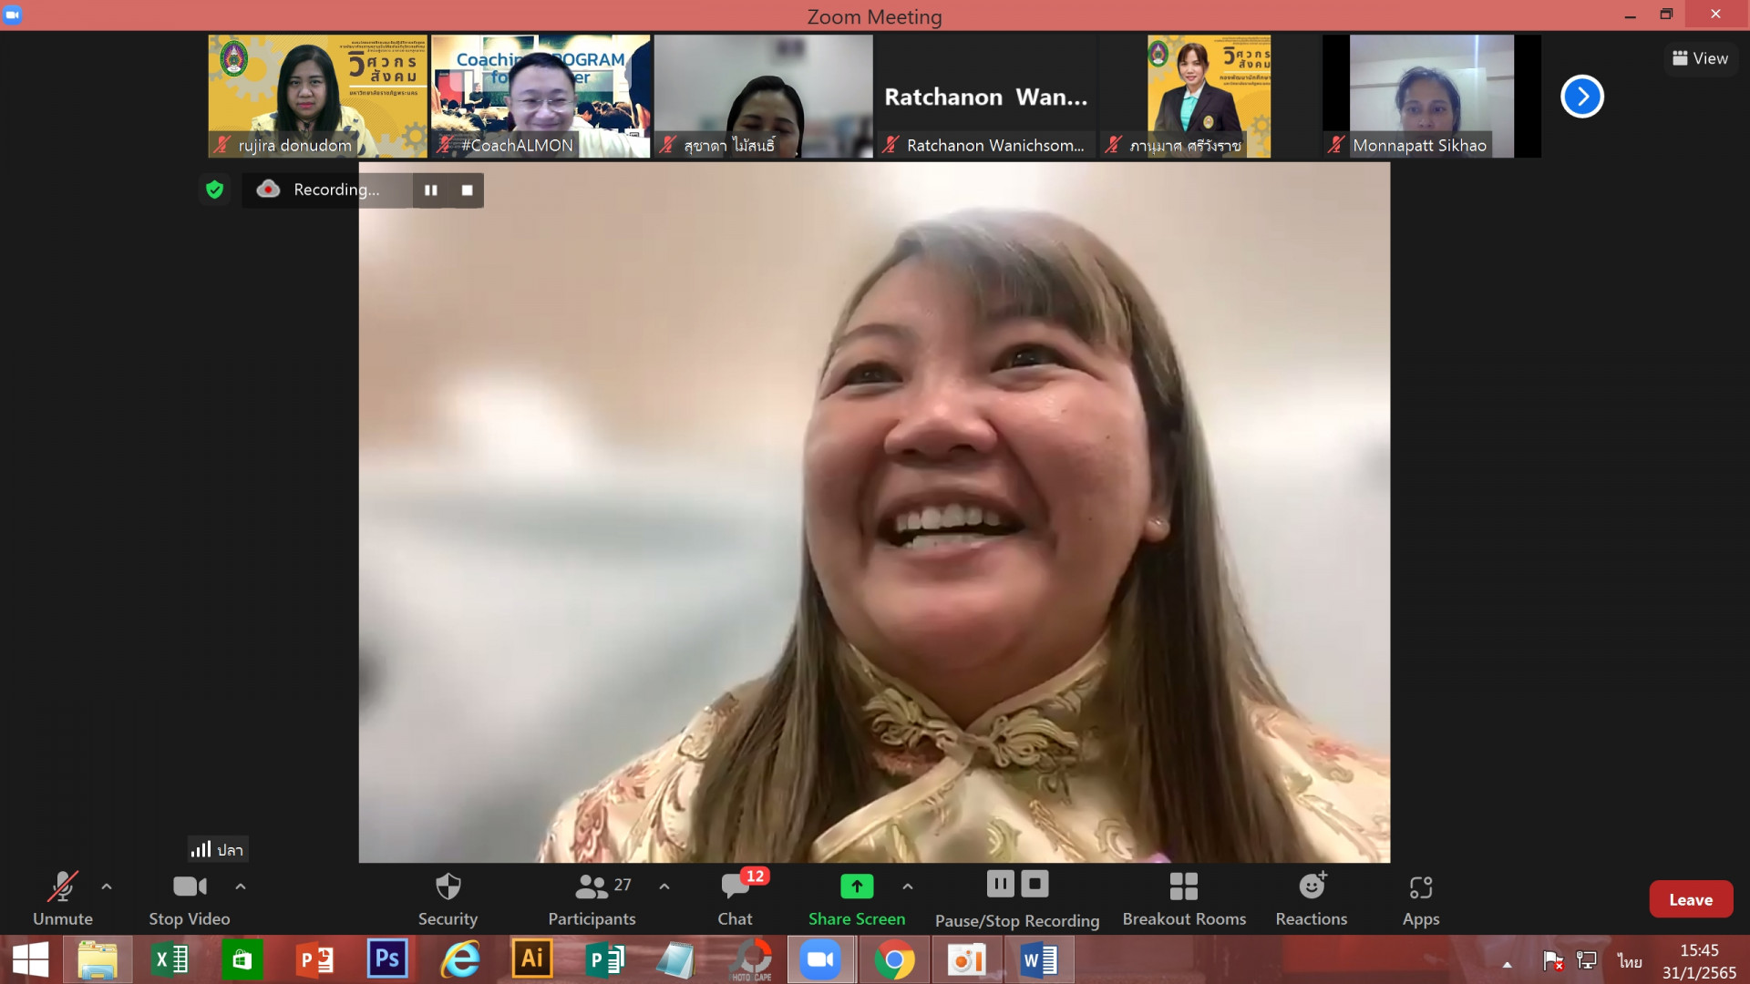
Task: Click the green Share Screen icon
Action: [856, 886]
